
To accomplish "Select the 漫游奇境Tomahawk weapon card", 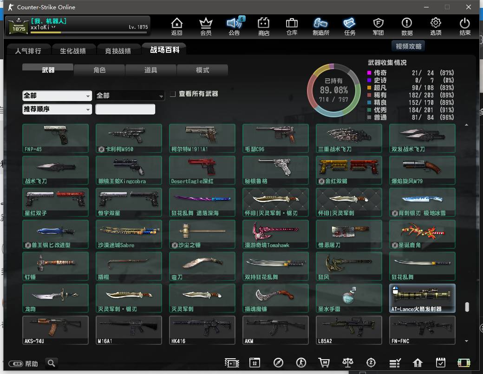I will click(275, 234).
